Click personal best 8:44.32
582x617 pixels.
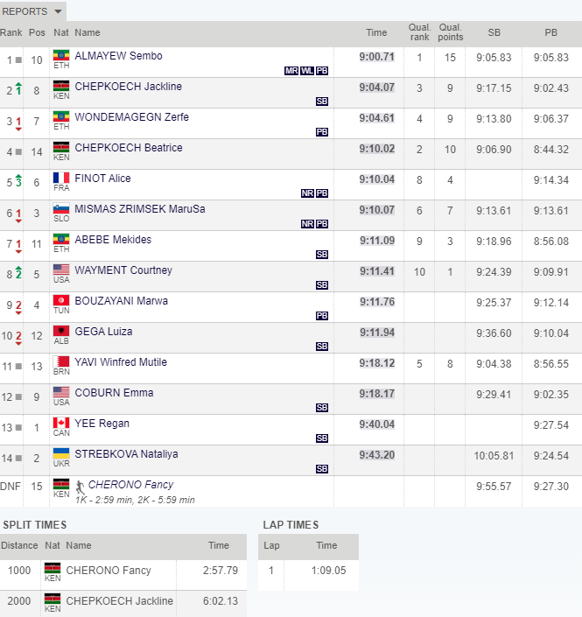(x=550, y=150)
